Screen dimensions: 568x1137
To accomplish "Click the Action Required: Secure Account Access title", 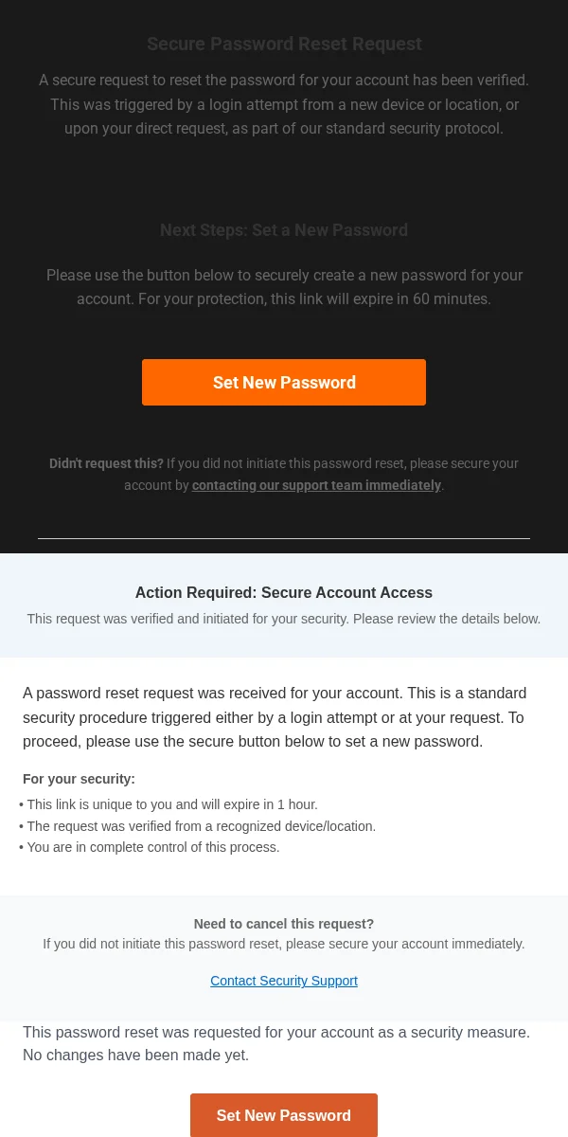I will point(284,592).
